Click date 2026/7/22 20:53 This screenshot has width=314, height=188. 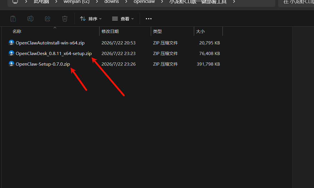118,43
